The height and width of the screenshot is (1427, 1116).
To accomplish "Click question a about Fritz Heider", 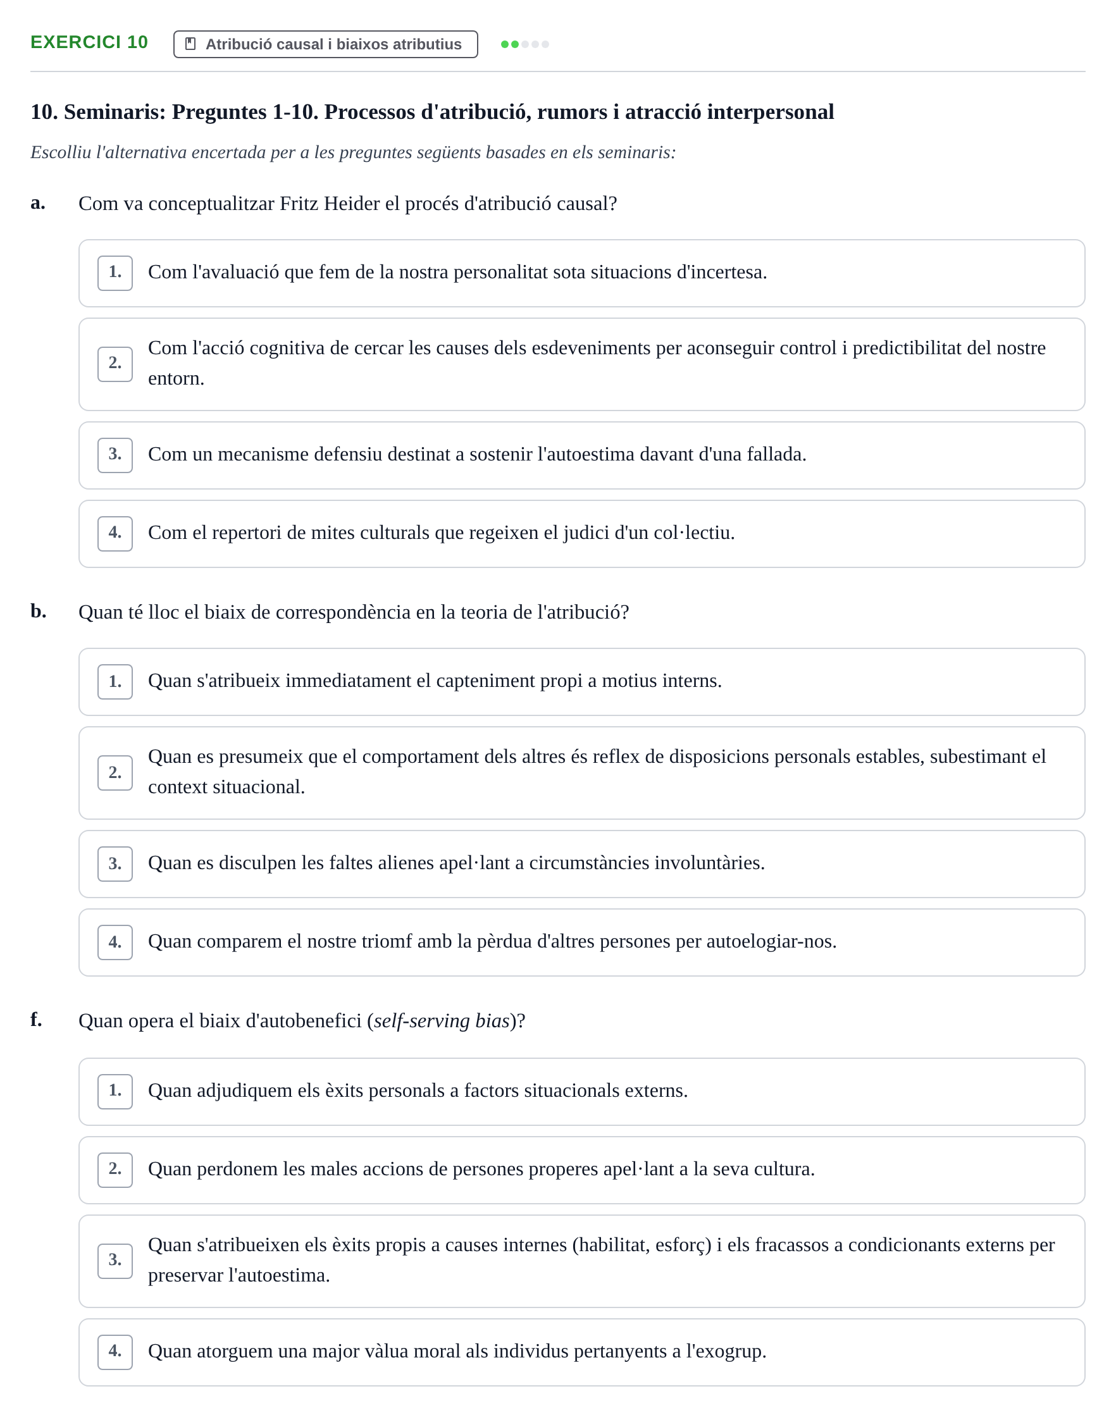I will [347, 204].
